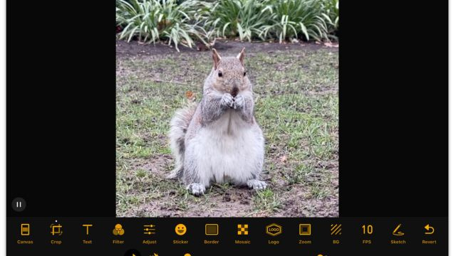Insert a Logo watermark

(x=274, y=233)
